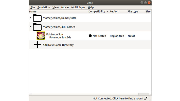The width and height of the screenshot is (180, 101).
Task: Select the Pokémon Sun game icon
Action: (41, 36)
